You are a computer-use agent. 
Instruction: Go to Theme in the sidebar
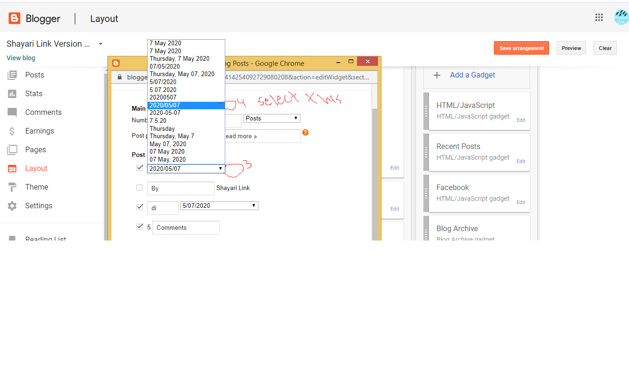36,187
